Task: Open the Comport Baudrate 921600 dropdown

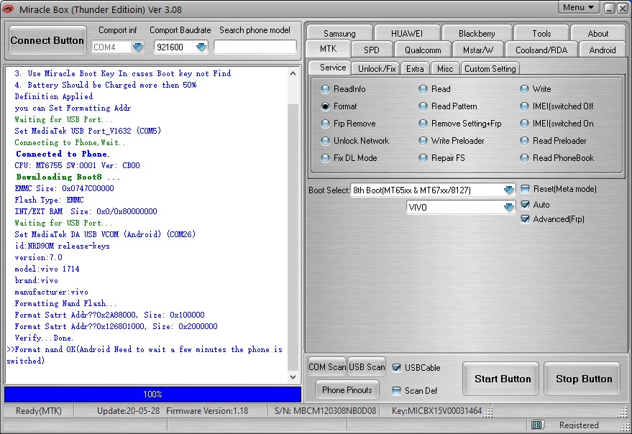Action: click(201, 47)
